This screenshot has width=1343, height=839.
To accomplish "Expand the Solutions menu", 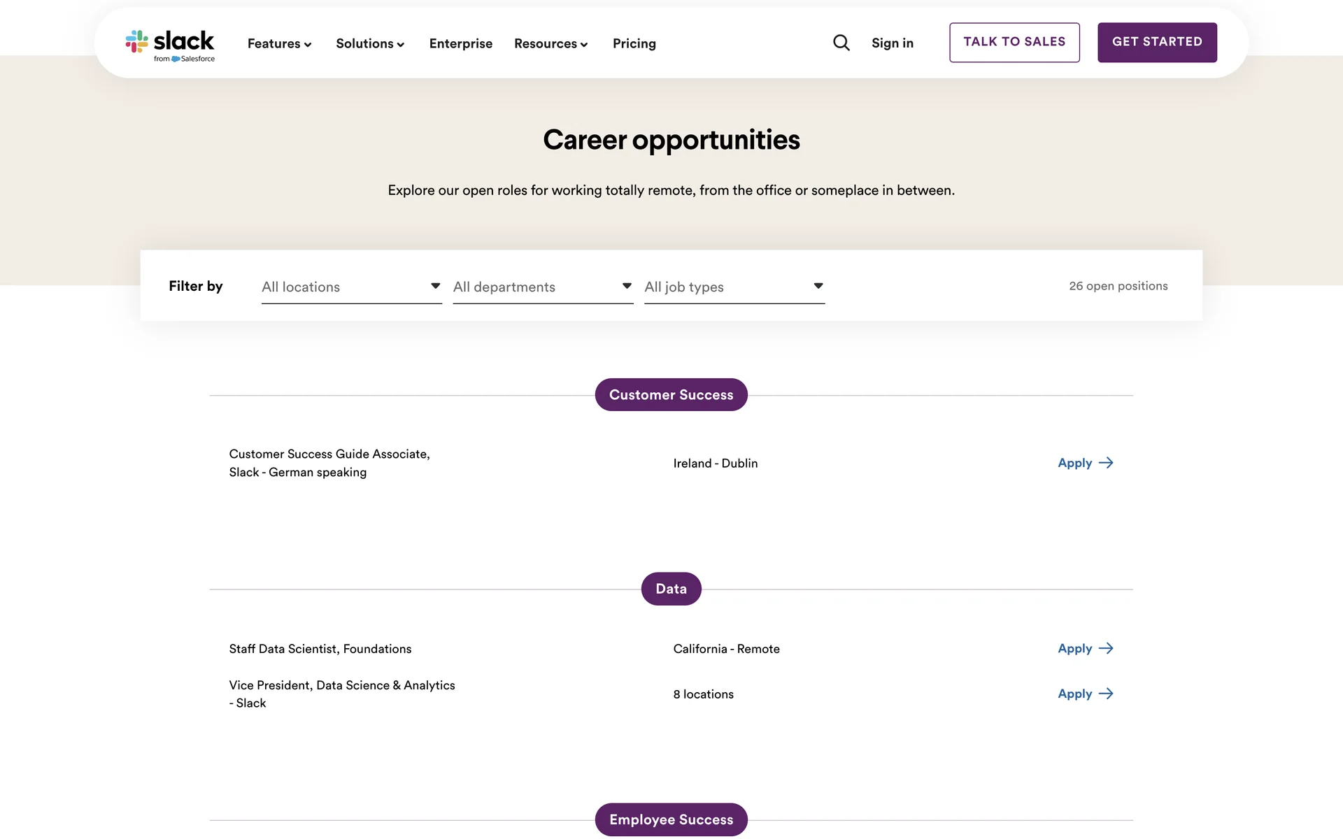I will (370, 43).
